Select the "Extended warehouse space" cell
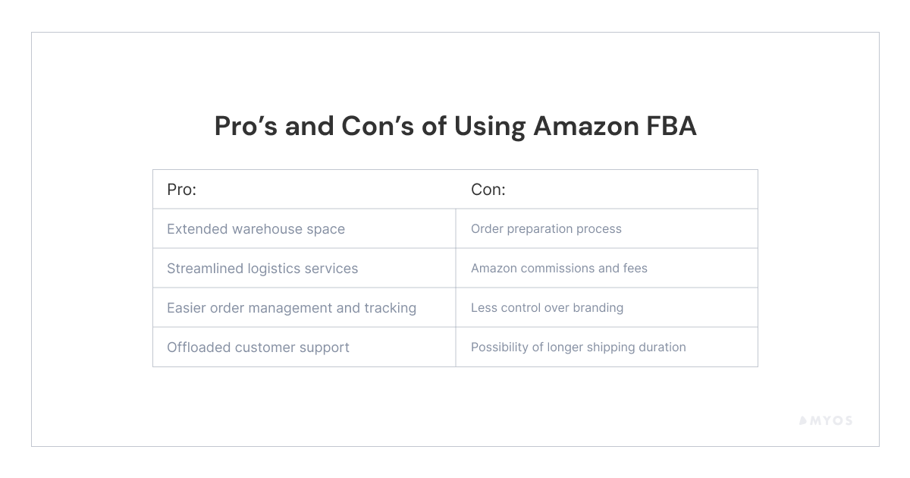The height and width of the screenshot is (478, 910). [256, 229]
